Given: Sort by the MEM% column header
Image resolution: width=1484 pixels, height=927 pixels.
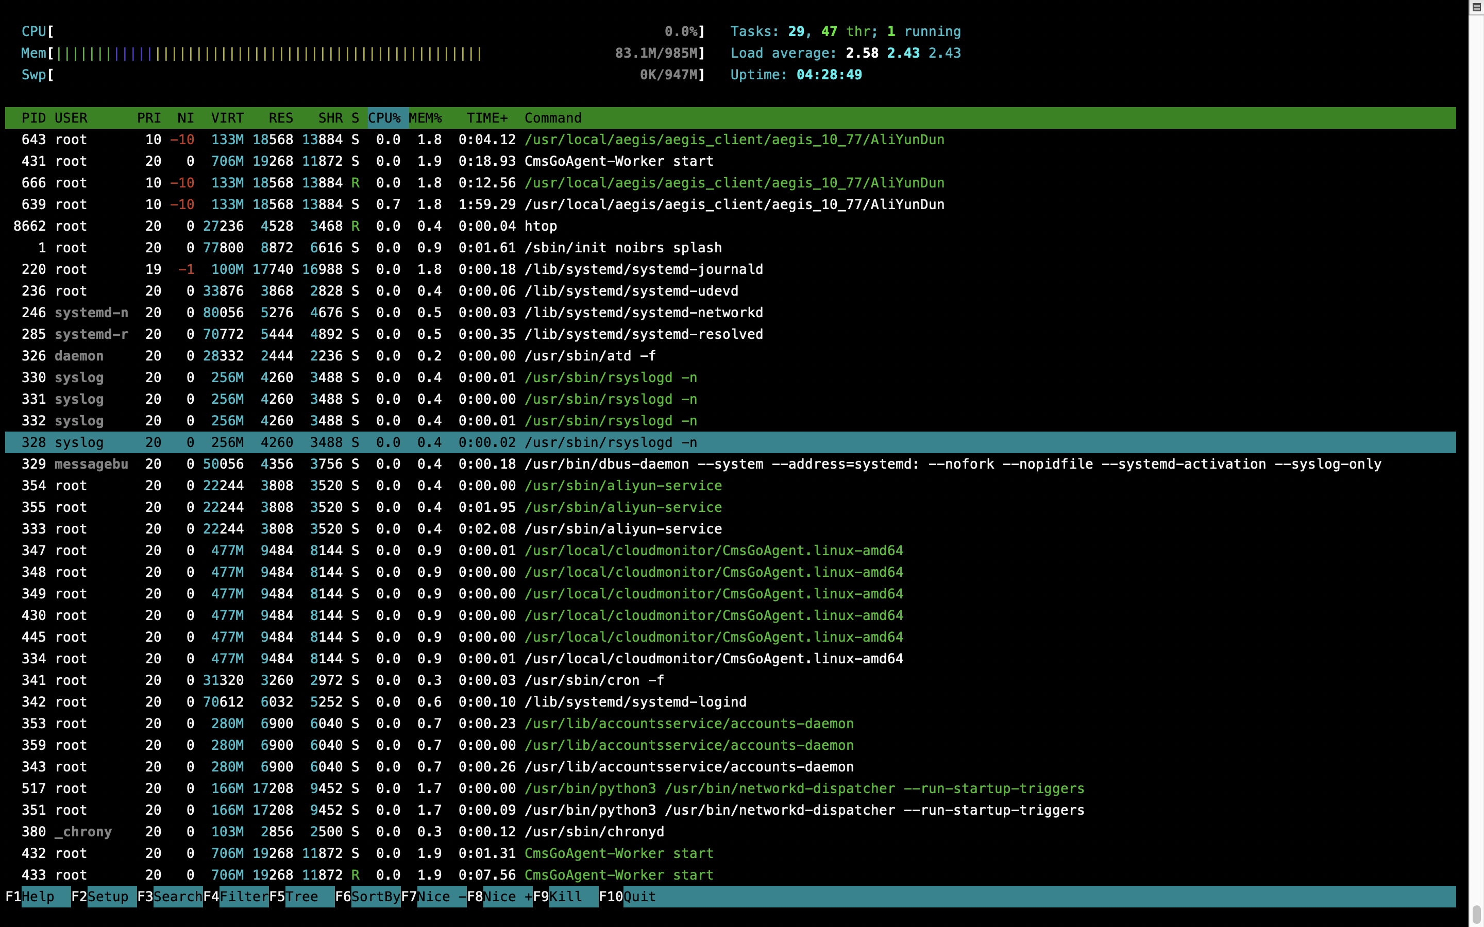Looking at the screenshot, I should point(425,118).
